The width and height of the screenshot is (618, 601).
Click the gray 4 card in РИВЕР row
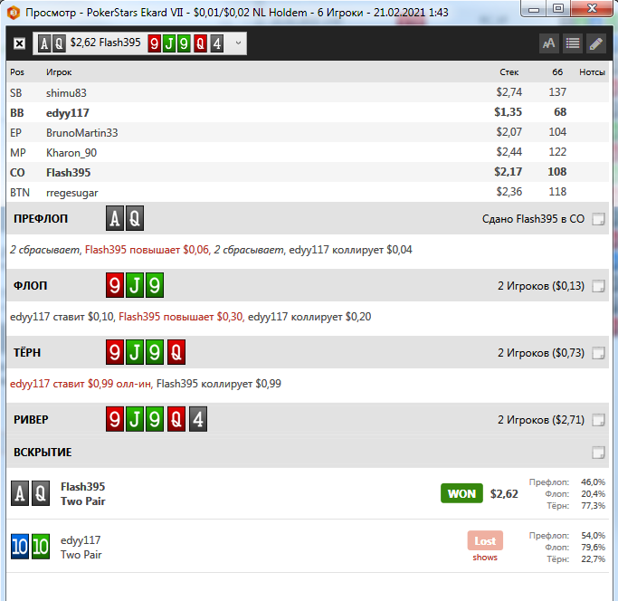[x=198, y=419]
